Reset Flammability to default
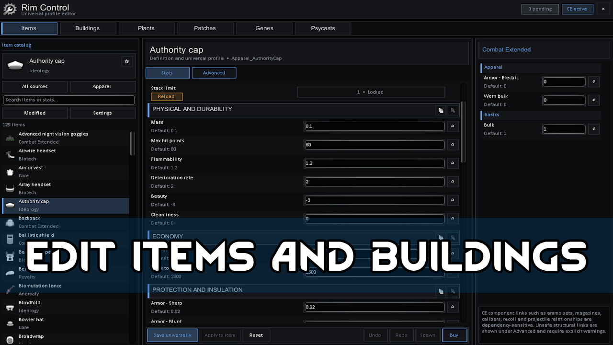Image resolution: width=613 pixels, height=345 pixels. (453, 163)
